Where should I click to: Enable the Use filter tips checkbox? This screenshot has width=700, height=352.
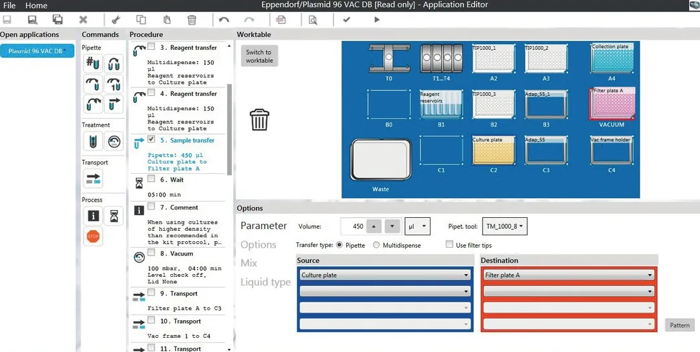click(449, 244)
